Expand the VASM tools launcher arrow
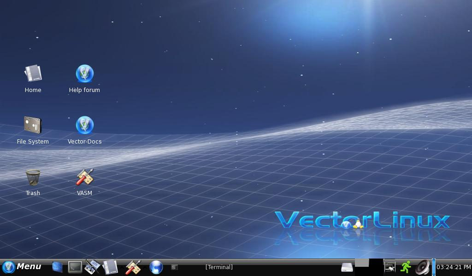 pyautogui.click(x=145, y=267)
